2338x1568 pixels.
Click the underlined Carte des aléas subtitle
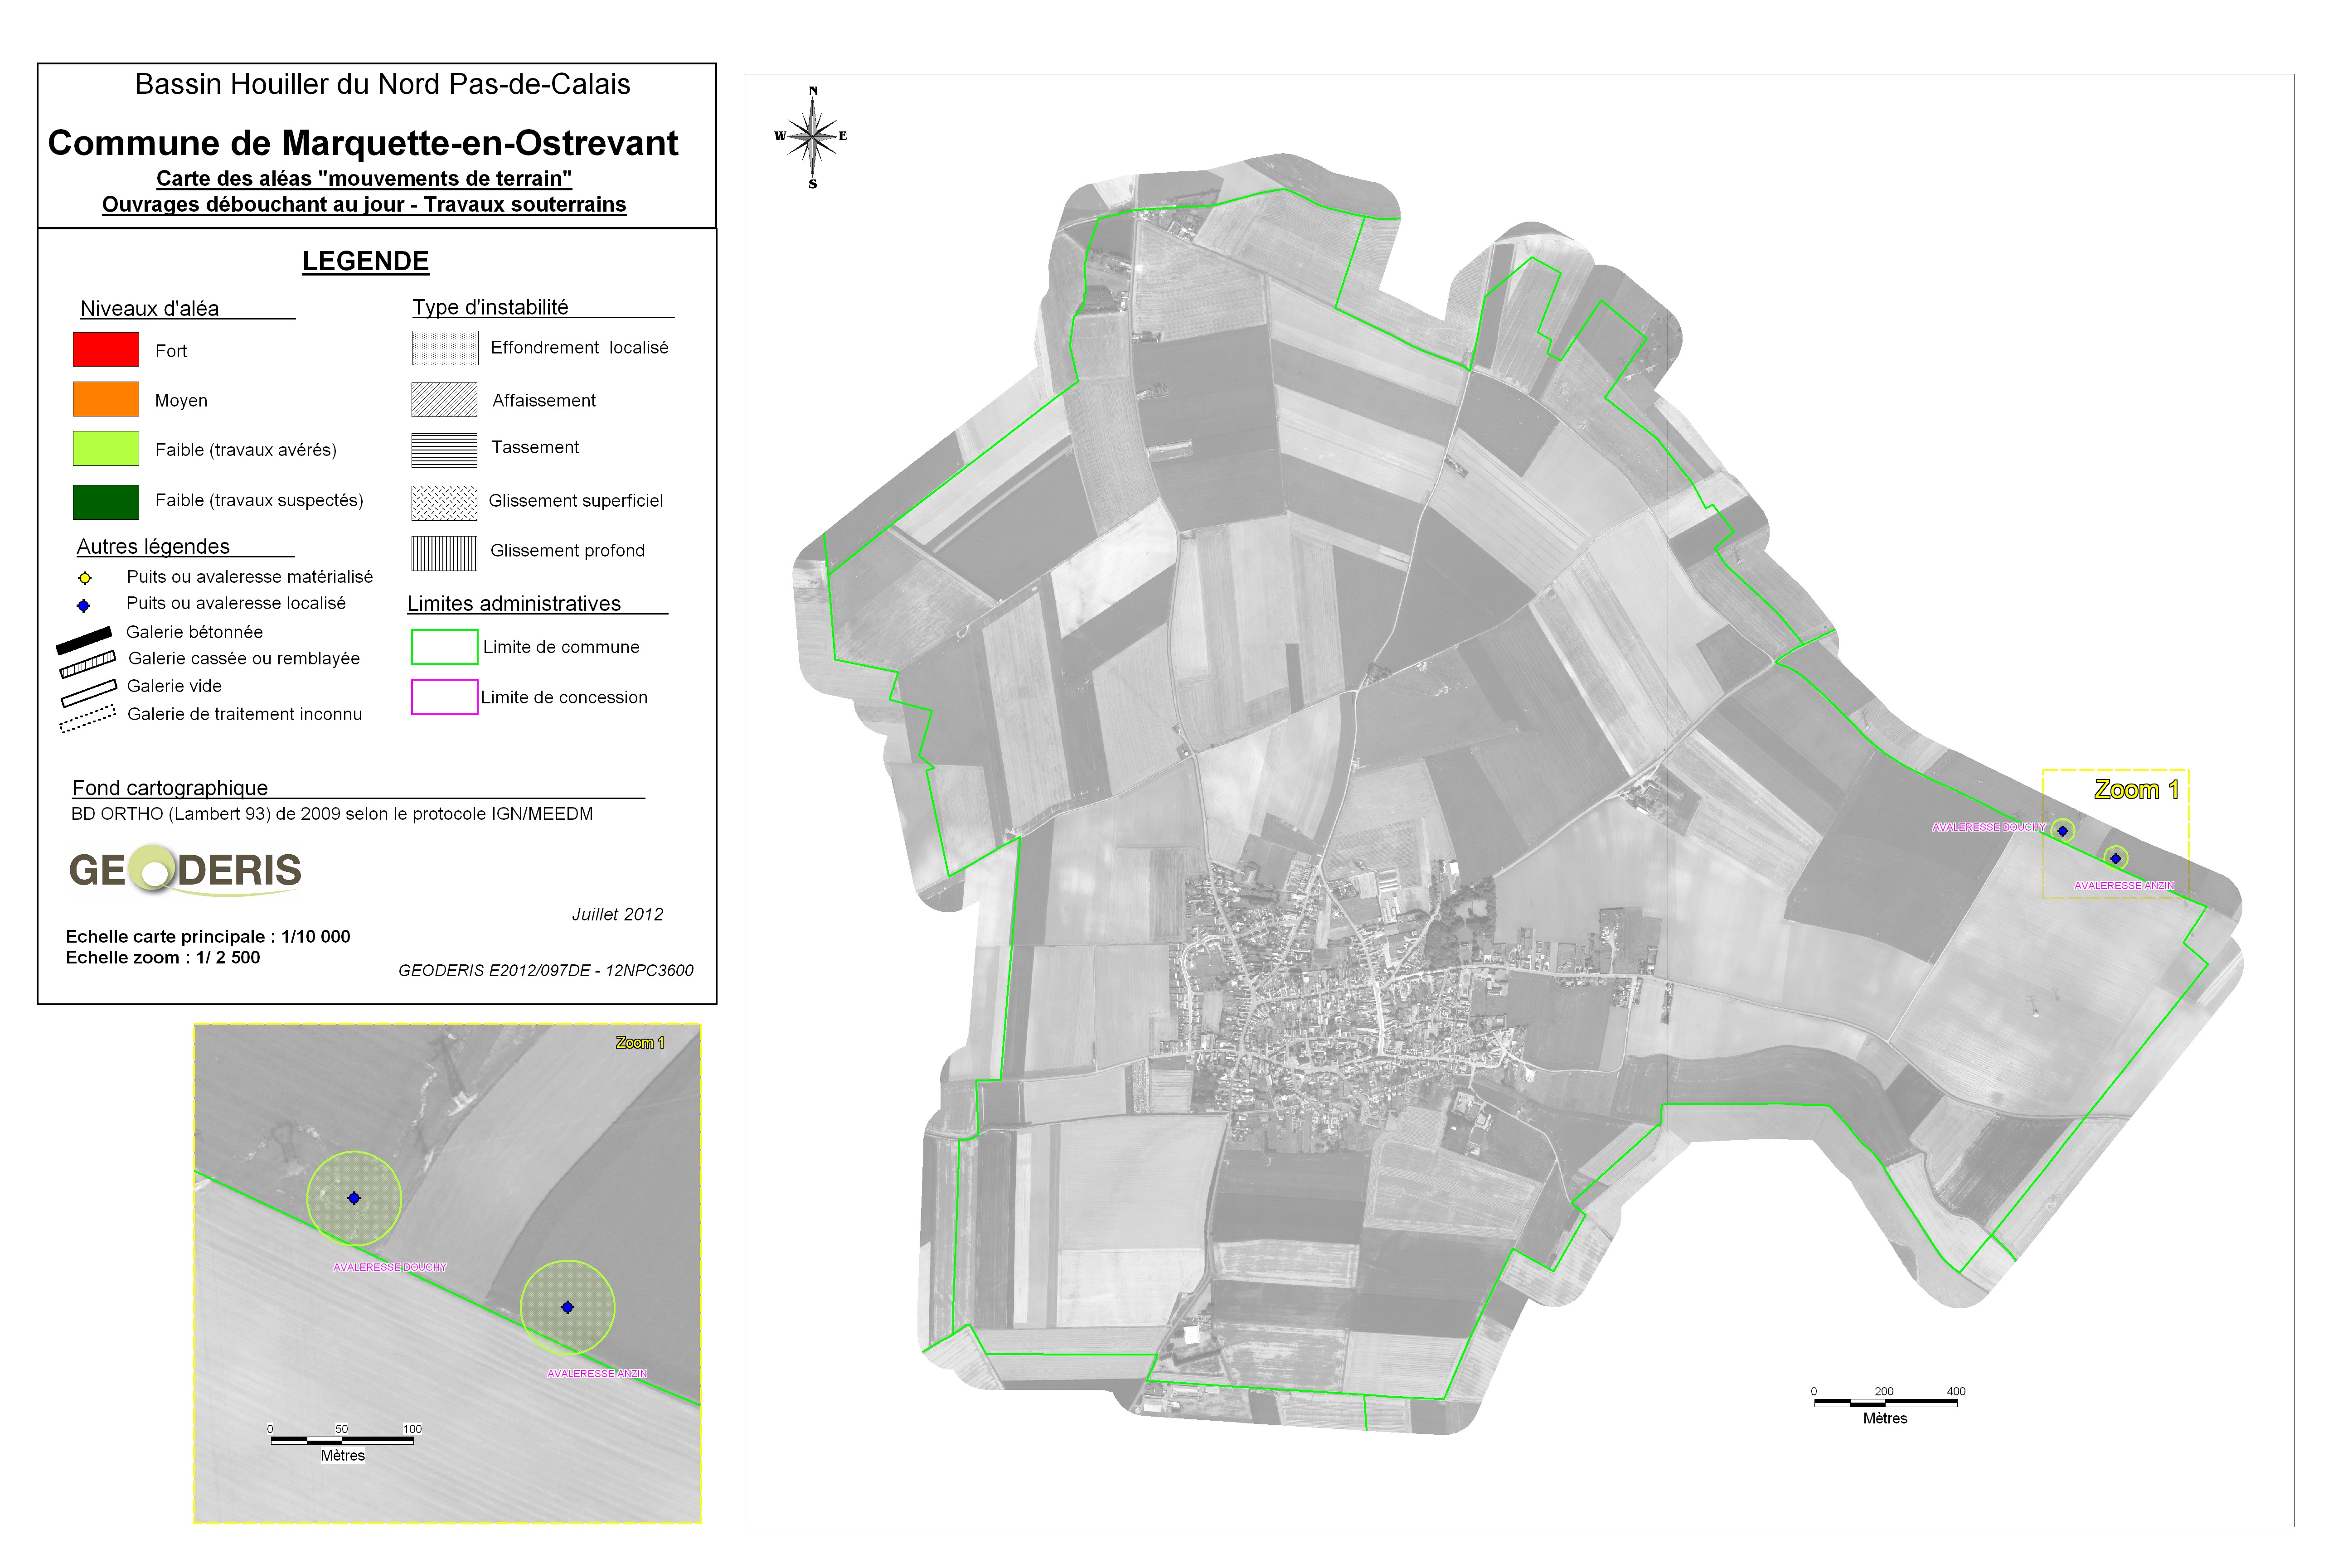pyautogui.click(x=364, y=179)
